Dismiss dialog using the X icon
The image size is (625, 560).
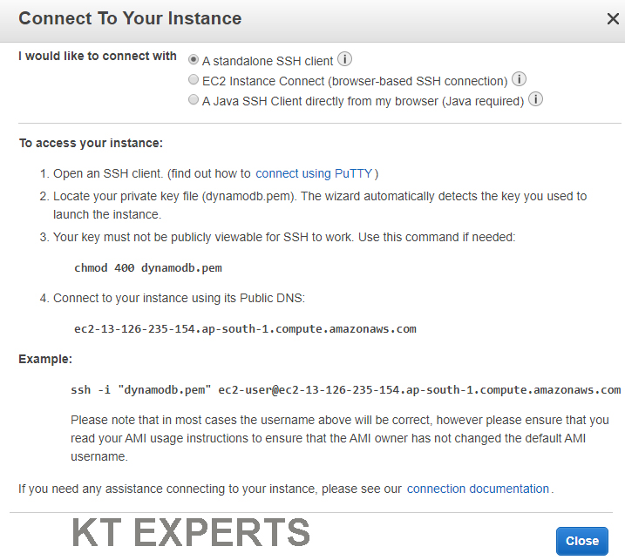(x=613, y=18)
